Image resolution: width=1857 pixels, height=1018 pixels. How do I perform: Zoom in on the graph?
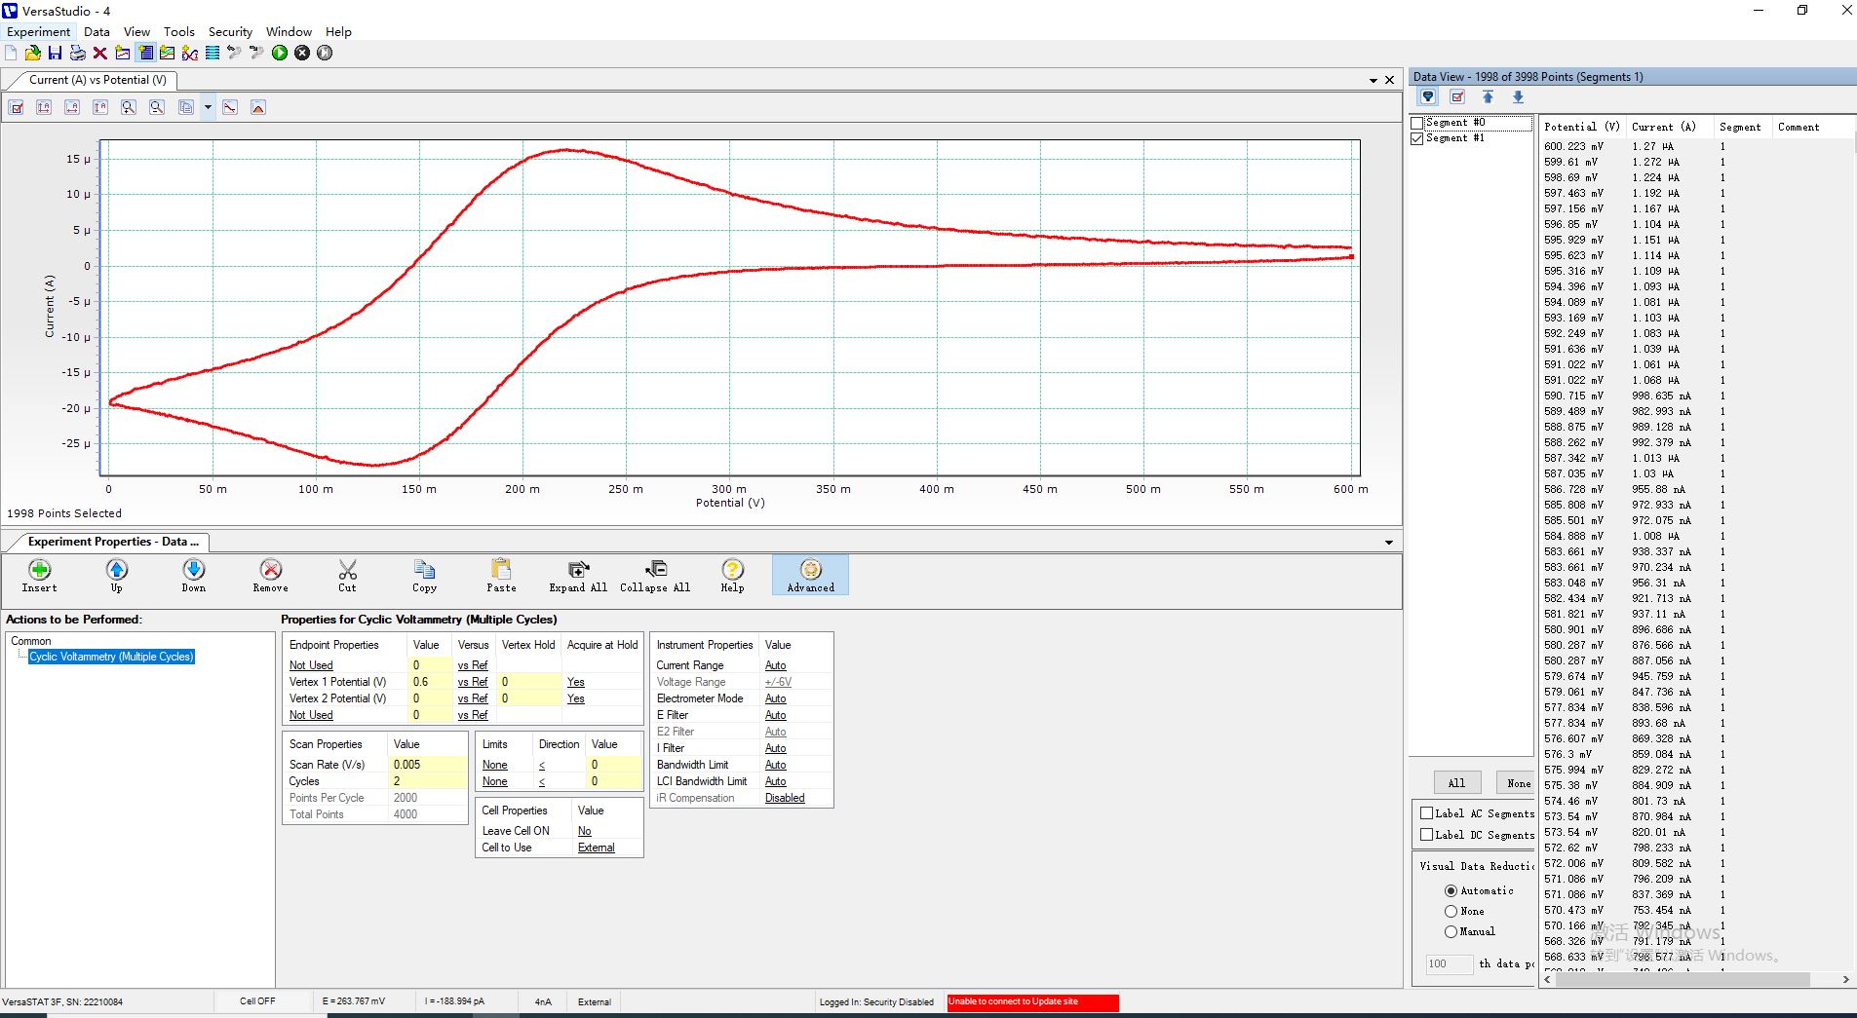129,107
